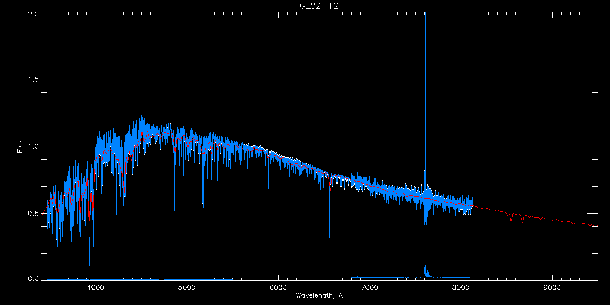Select the 8000 x-axis tick label
Screen dimensions: 610x305
461,287
